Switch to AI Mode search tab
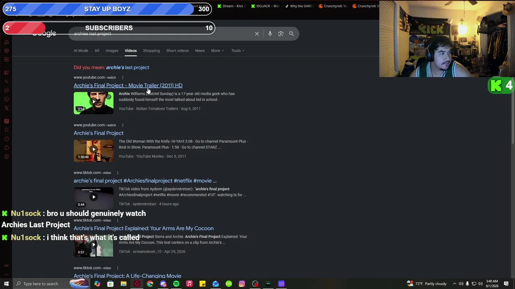This screenshot has height=289, width=515. pyautogui.click(x=81, y=51)
